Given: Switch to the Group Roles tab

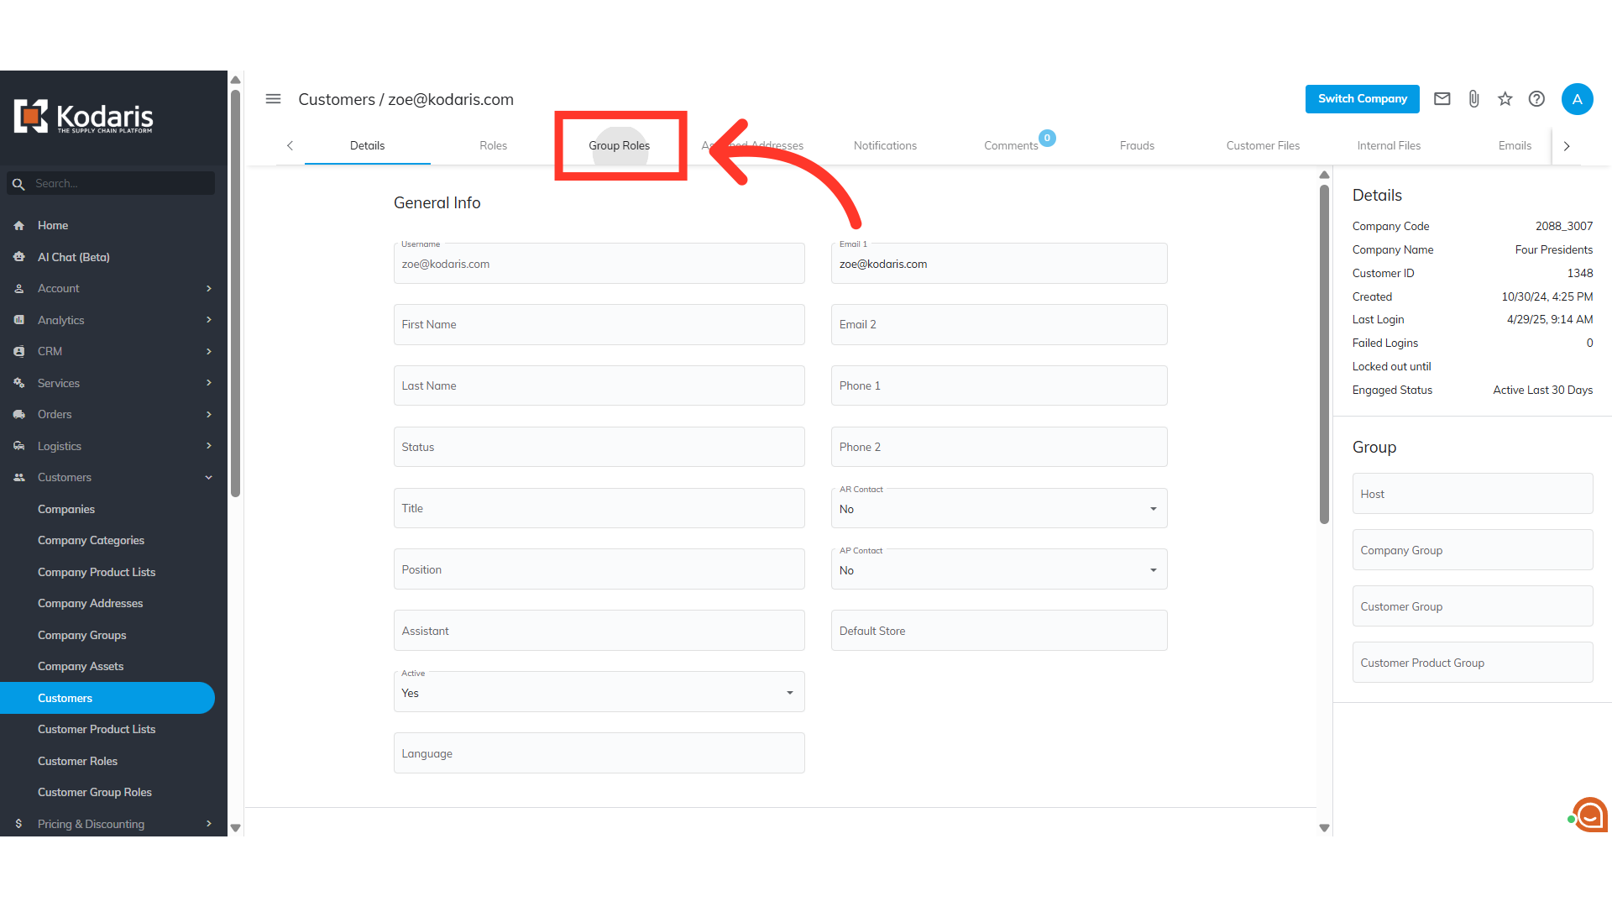Looking at the screenshot, I should click(x=619, y=145).
